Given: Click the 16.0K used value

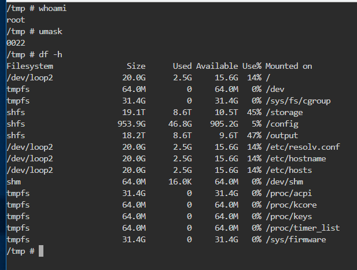Looking at the screenshot, I should 180,182.
